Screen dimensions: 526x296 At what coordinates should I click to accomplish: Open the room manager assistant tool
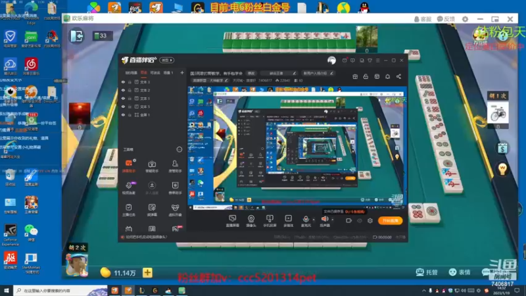click(175, 166)
